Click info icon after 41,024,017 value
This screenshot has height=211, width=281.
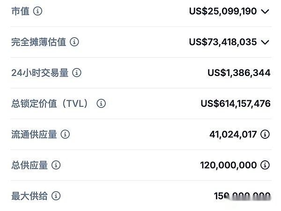tap(265, 134)
